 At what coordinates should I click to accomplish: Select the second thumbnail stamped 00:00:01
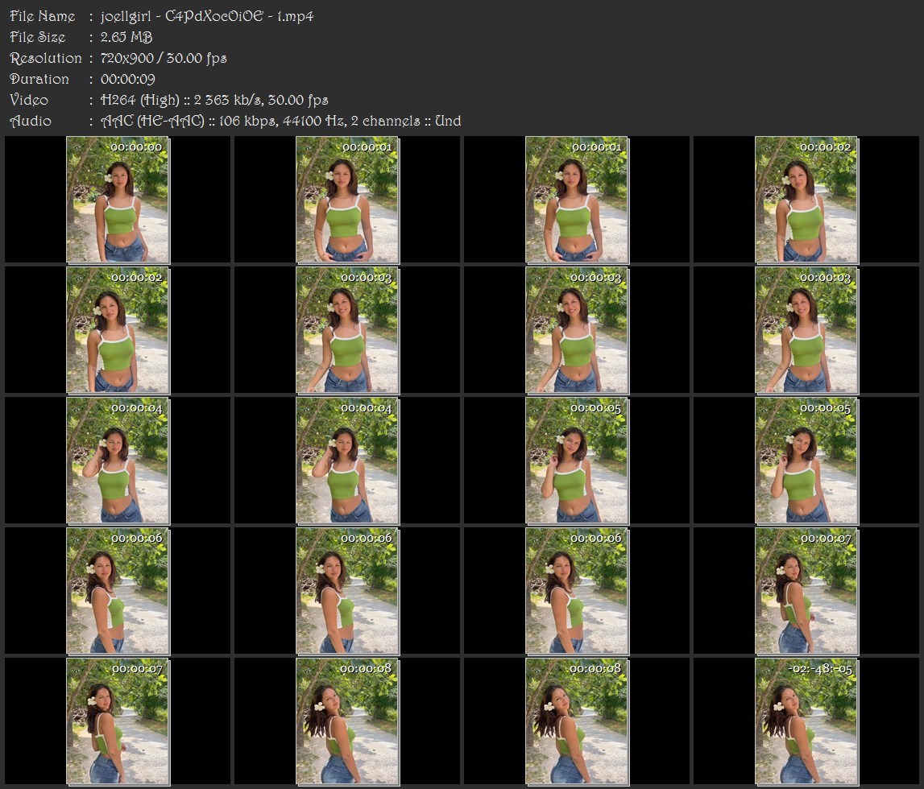click(577, 200)
